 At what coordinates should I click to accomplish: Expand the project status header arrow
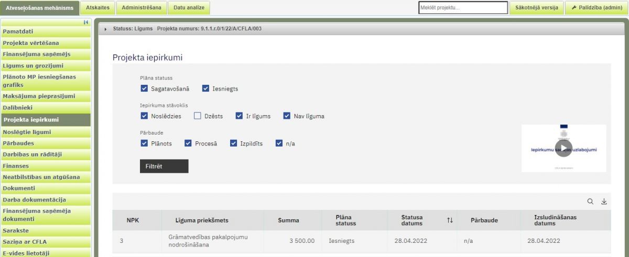(x=106, y=29)
